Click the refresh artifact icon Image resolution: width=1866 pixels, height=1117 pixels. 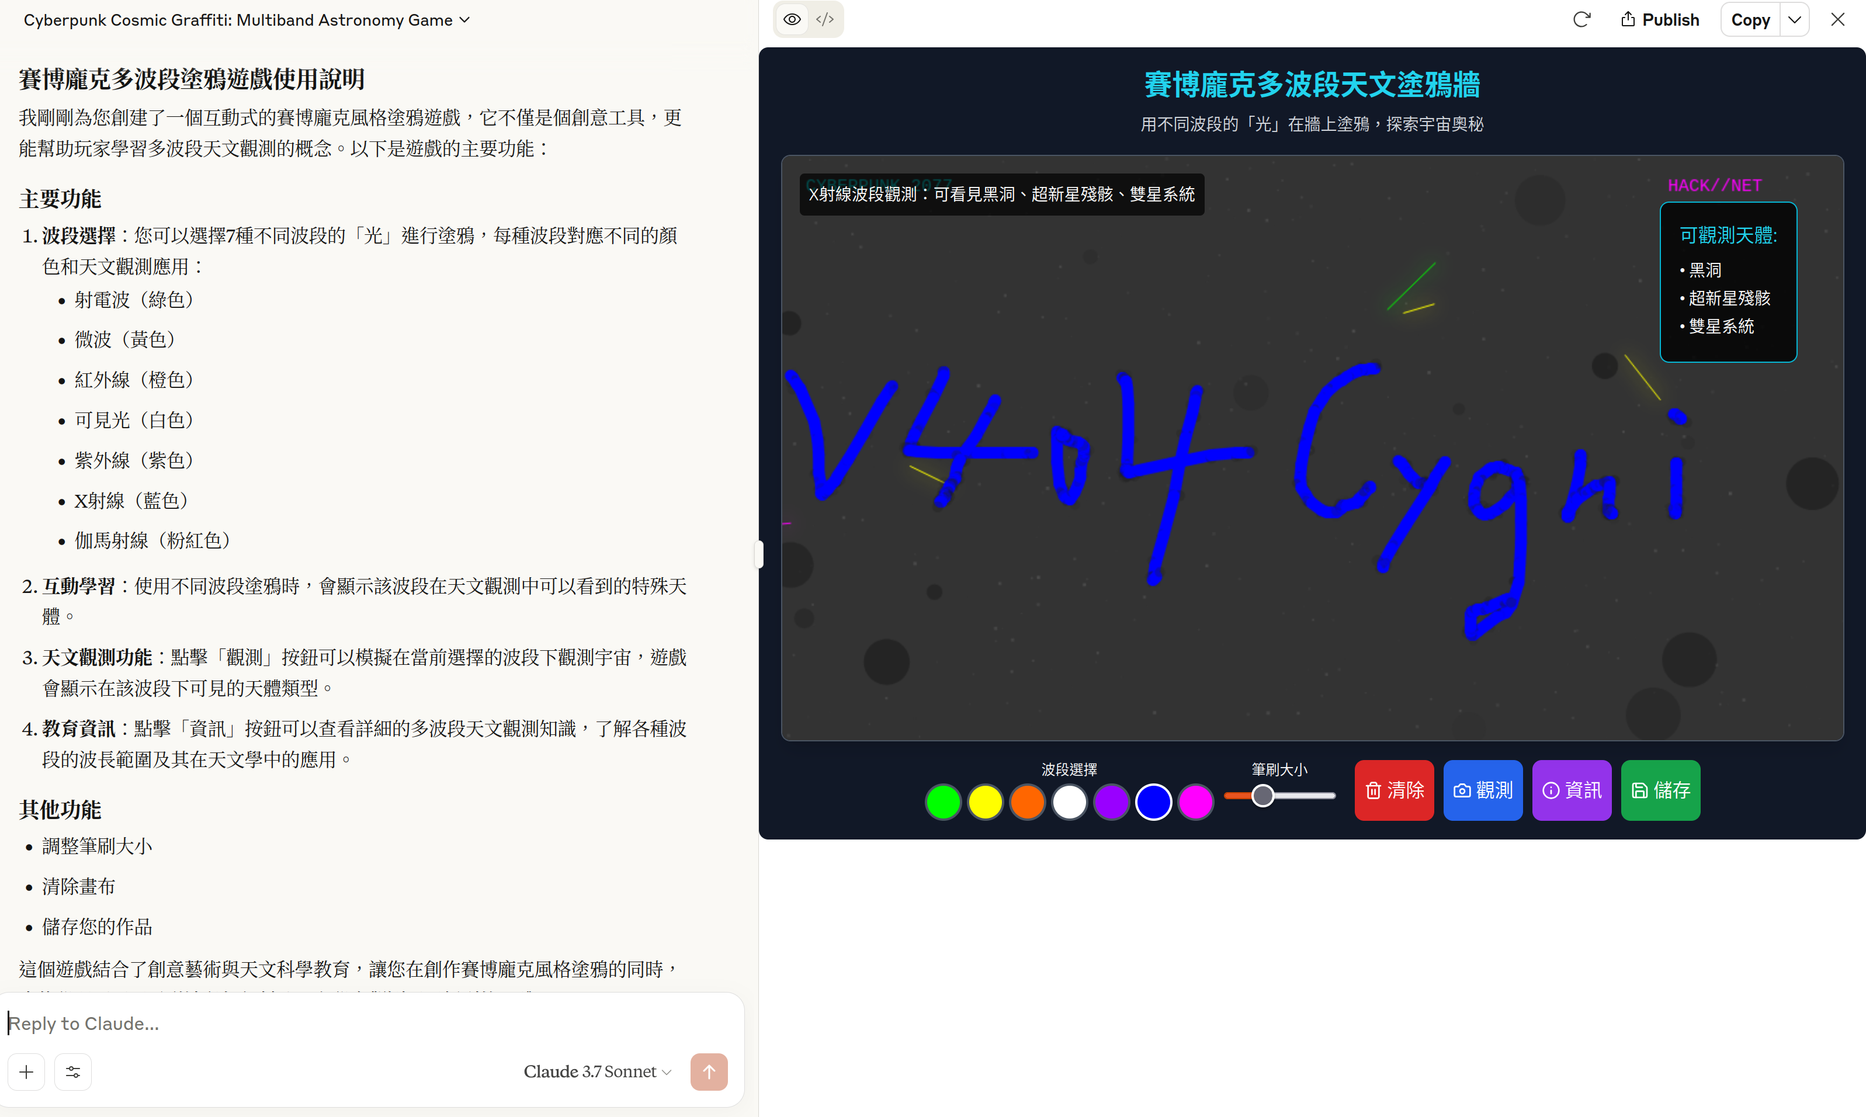coord(1581,19)
